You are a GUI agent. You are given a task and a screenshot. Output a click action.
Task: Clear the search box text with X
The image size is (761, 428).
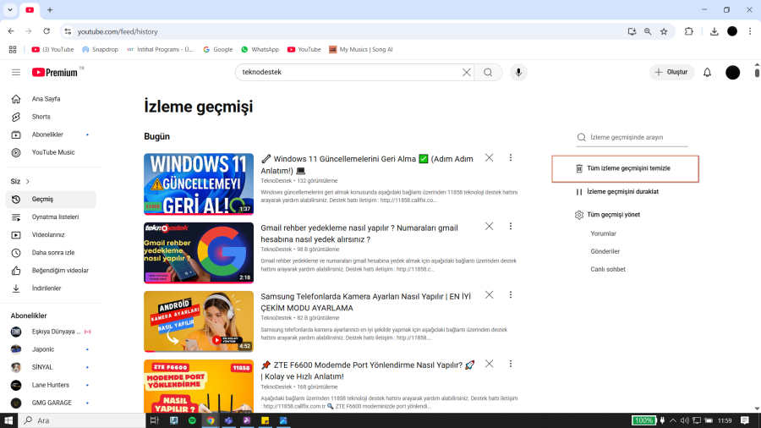(x=466, y=73)
